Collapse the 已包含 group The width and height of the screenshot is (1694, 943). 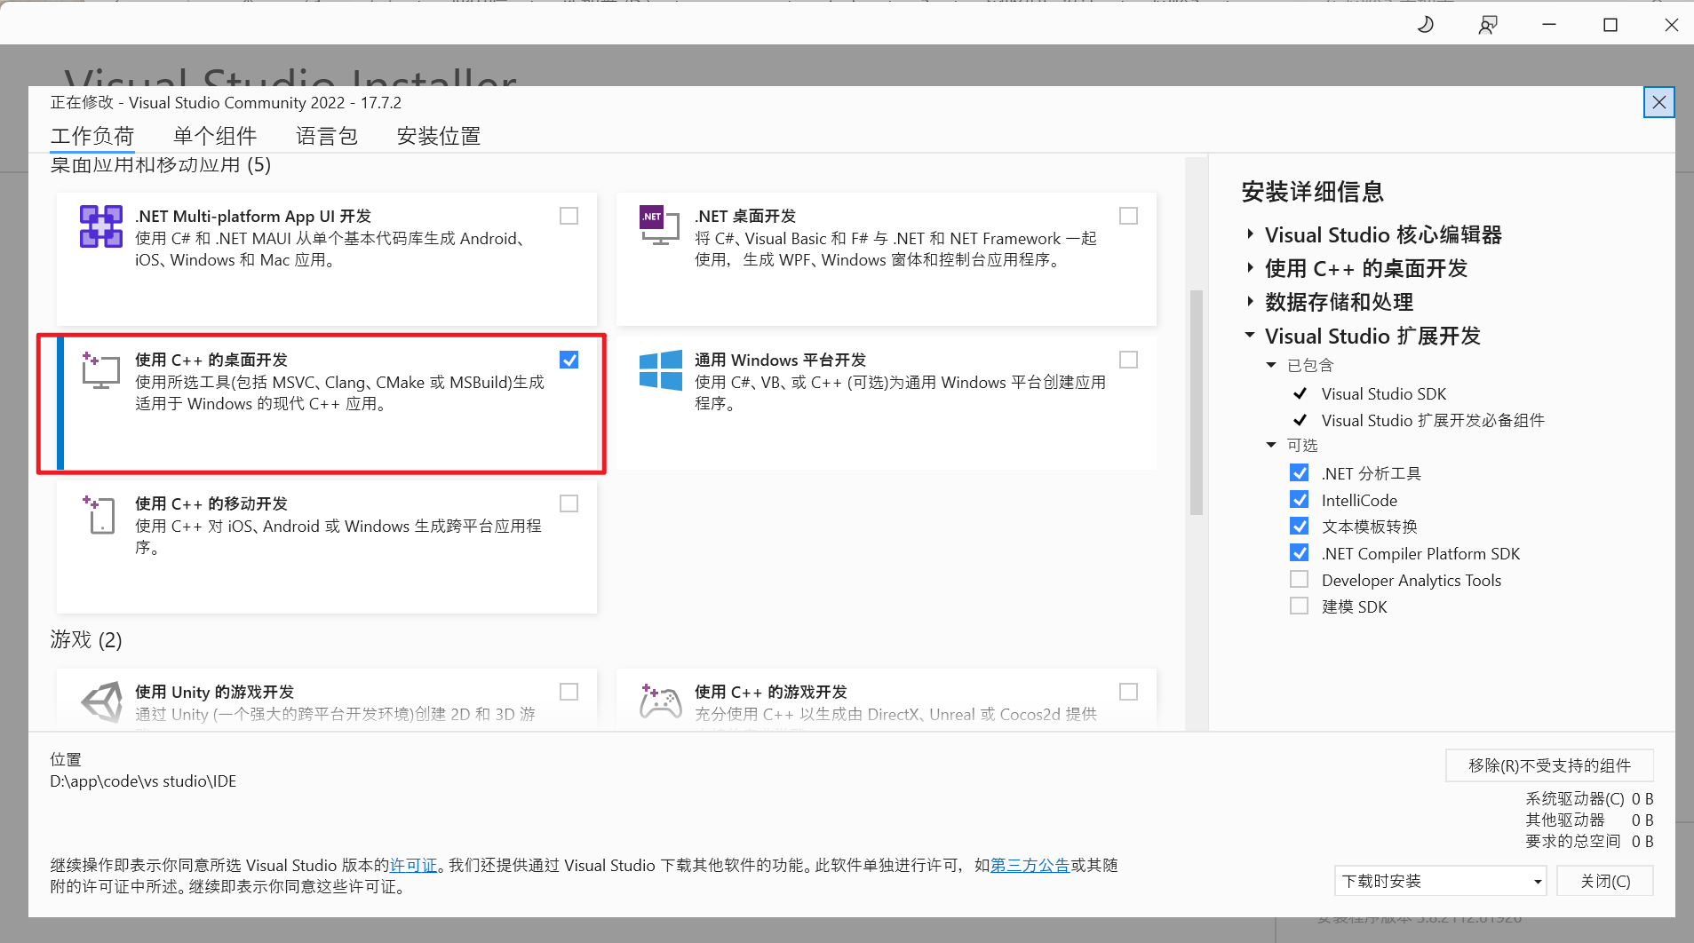[x=1271, y=365]
